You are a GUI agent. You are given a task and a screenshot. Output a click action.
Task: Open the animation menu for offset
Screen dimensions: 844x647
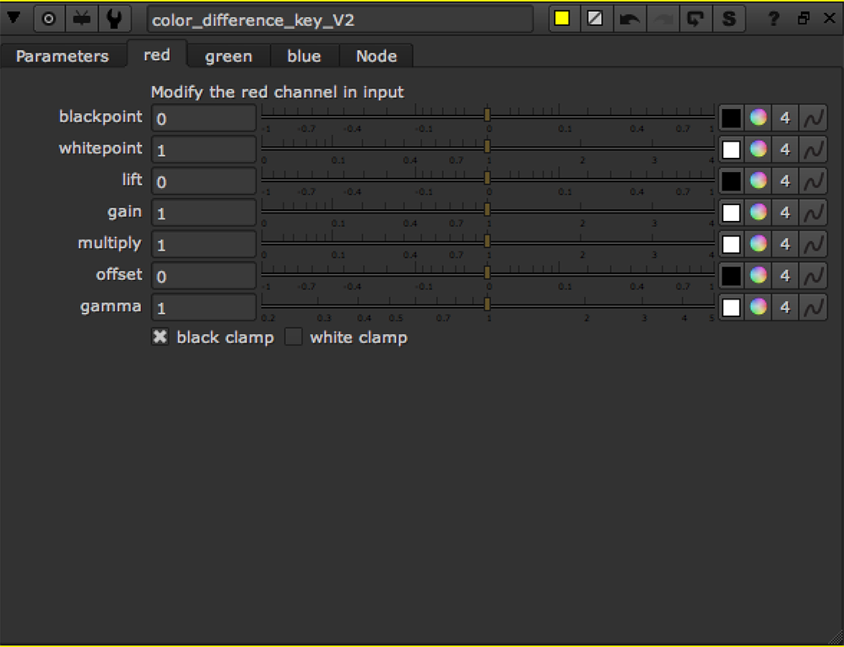coord(814,276)
